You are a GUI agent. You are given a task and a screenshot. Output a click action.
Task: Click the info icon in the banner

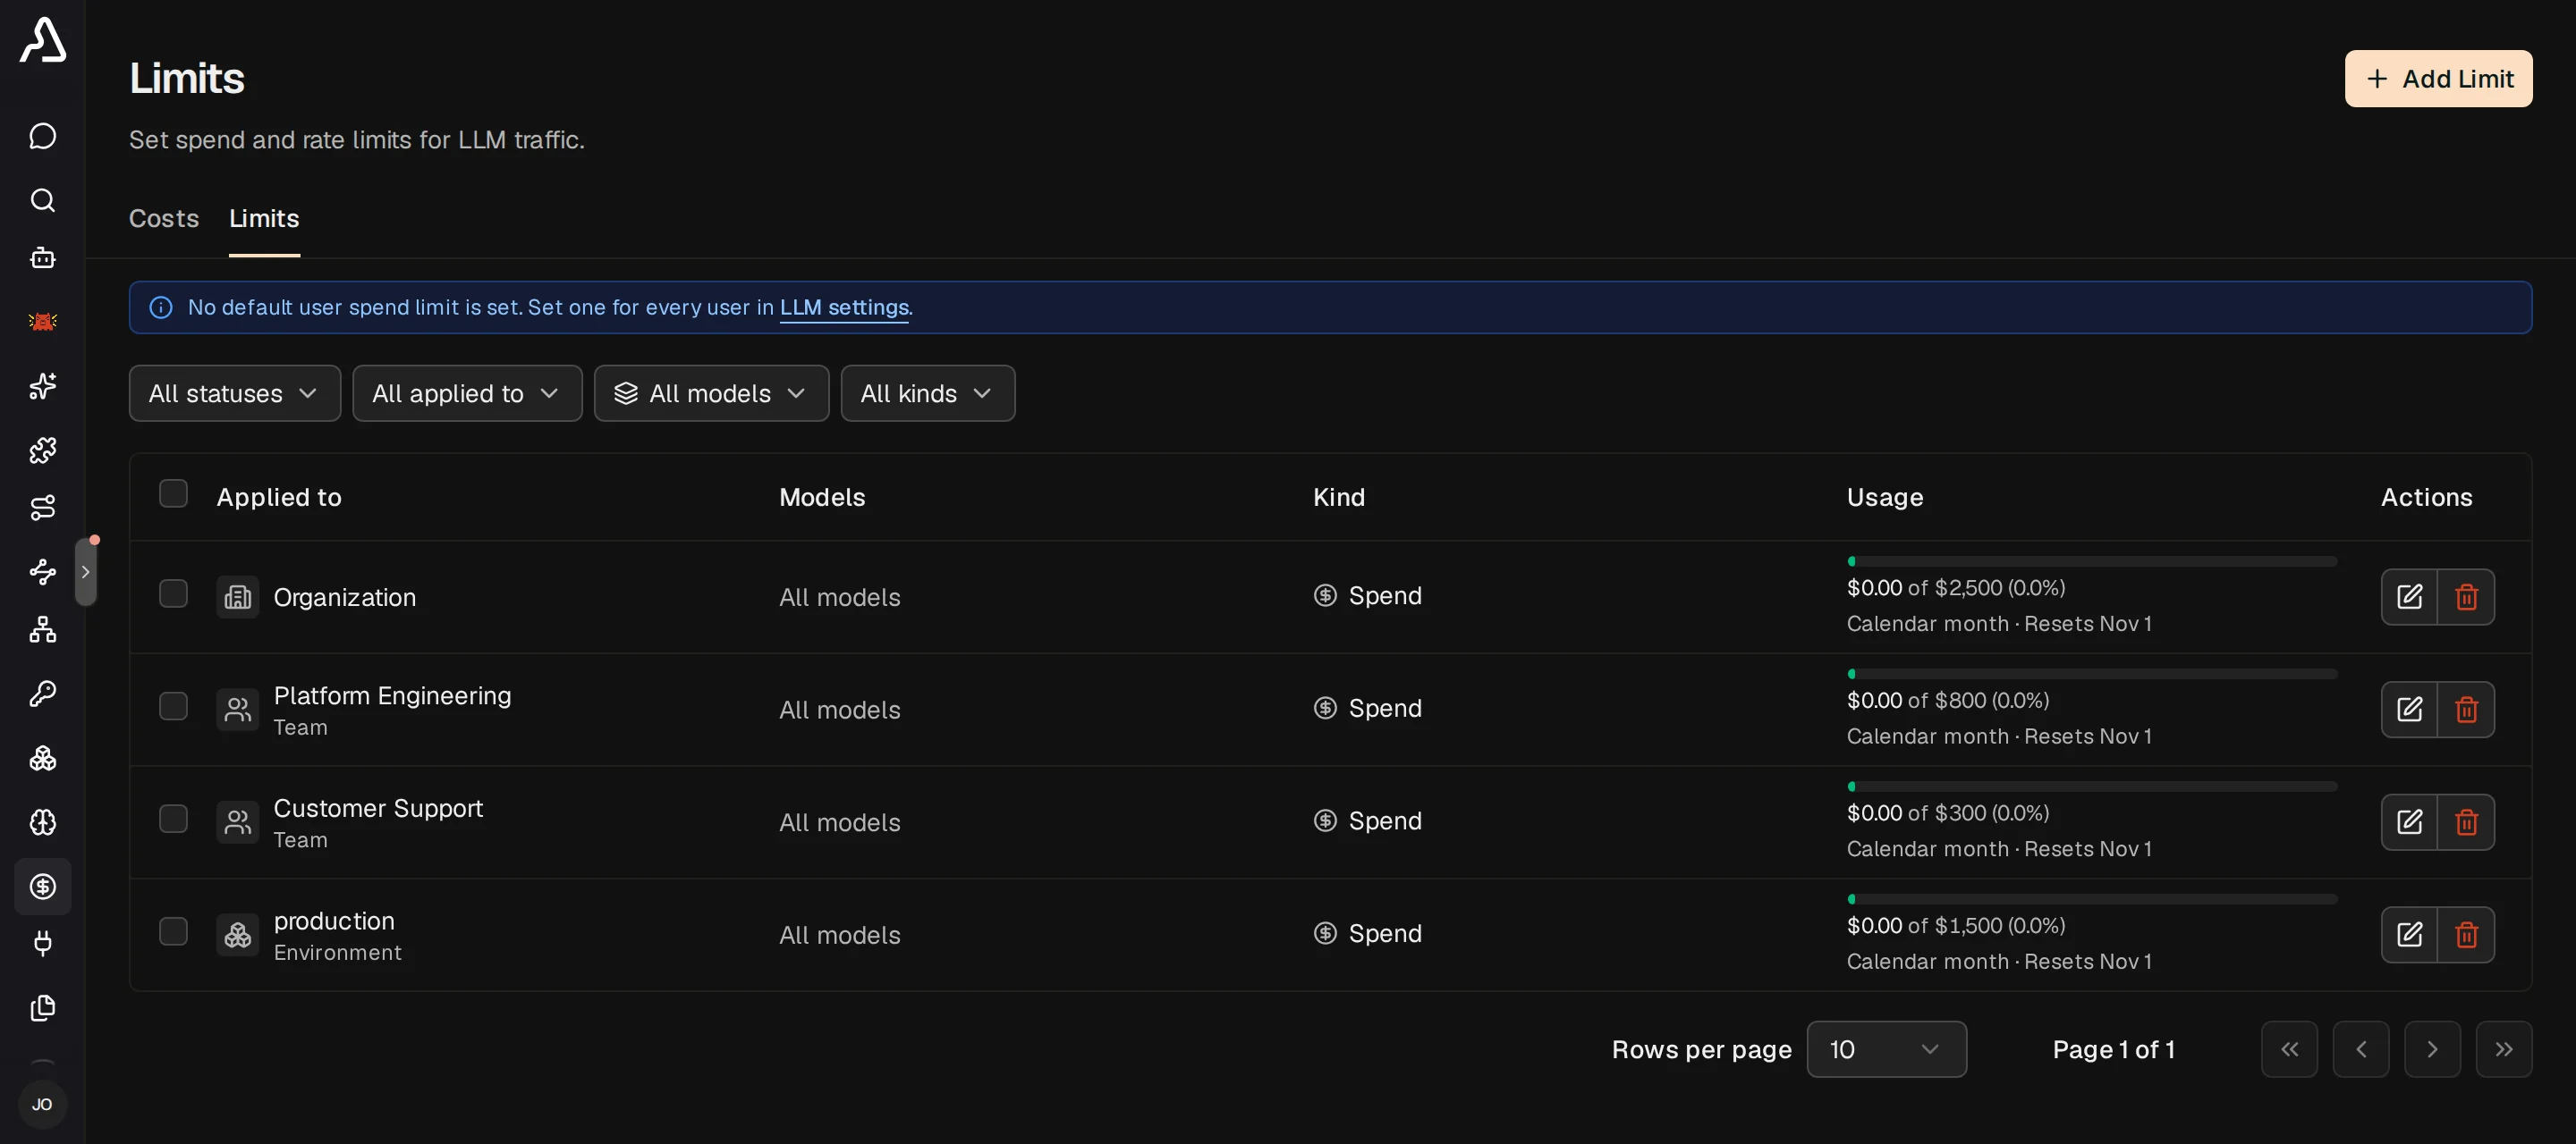(x=161, y=307)
